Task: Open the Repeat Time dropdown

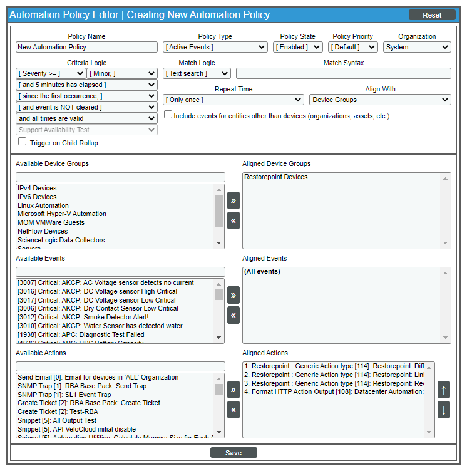Action: tap(233, 100)
